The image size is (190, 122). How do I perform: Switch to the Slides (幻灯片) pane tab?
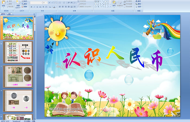[3, 14]
